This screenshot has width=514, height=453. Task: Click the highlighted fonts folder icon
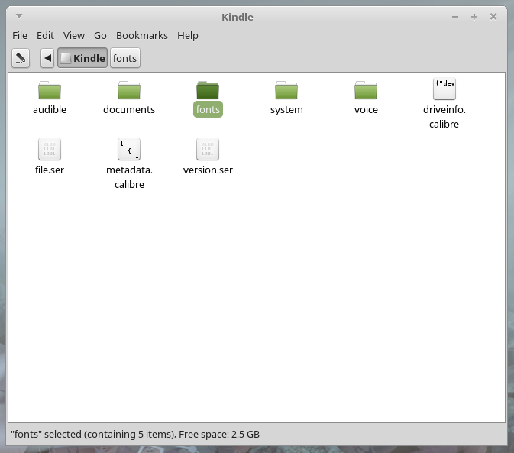point(208,90)
